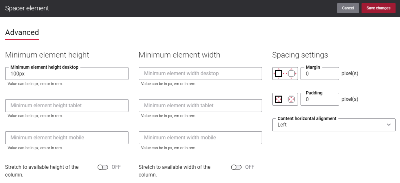Toggle stretch to available height switch
This screenshot has width=400, height=183.
click(103, 167)
